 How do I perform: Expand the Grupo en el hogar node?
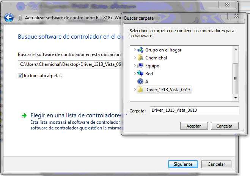point(135,50)
